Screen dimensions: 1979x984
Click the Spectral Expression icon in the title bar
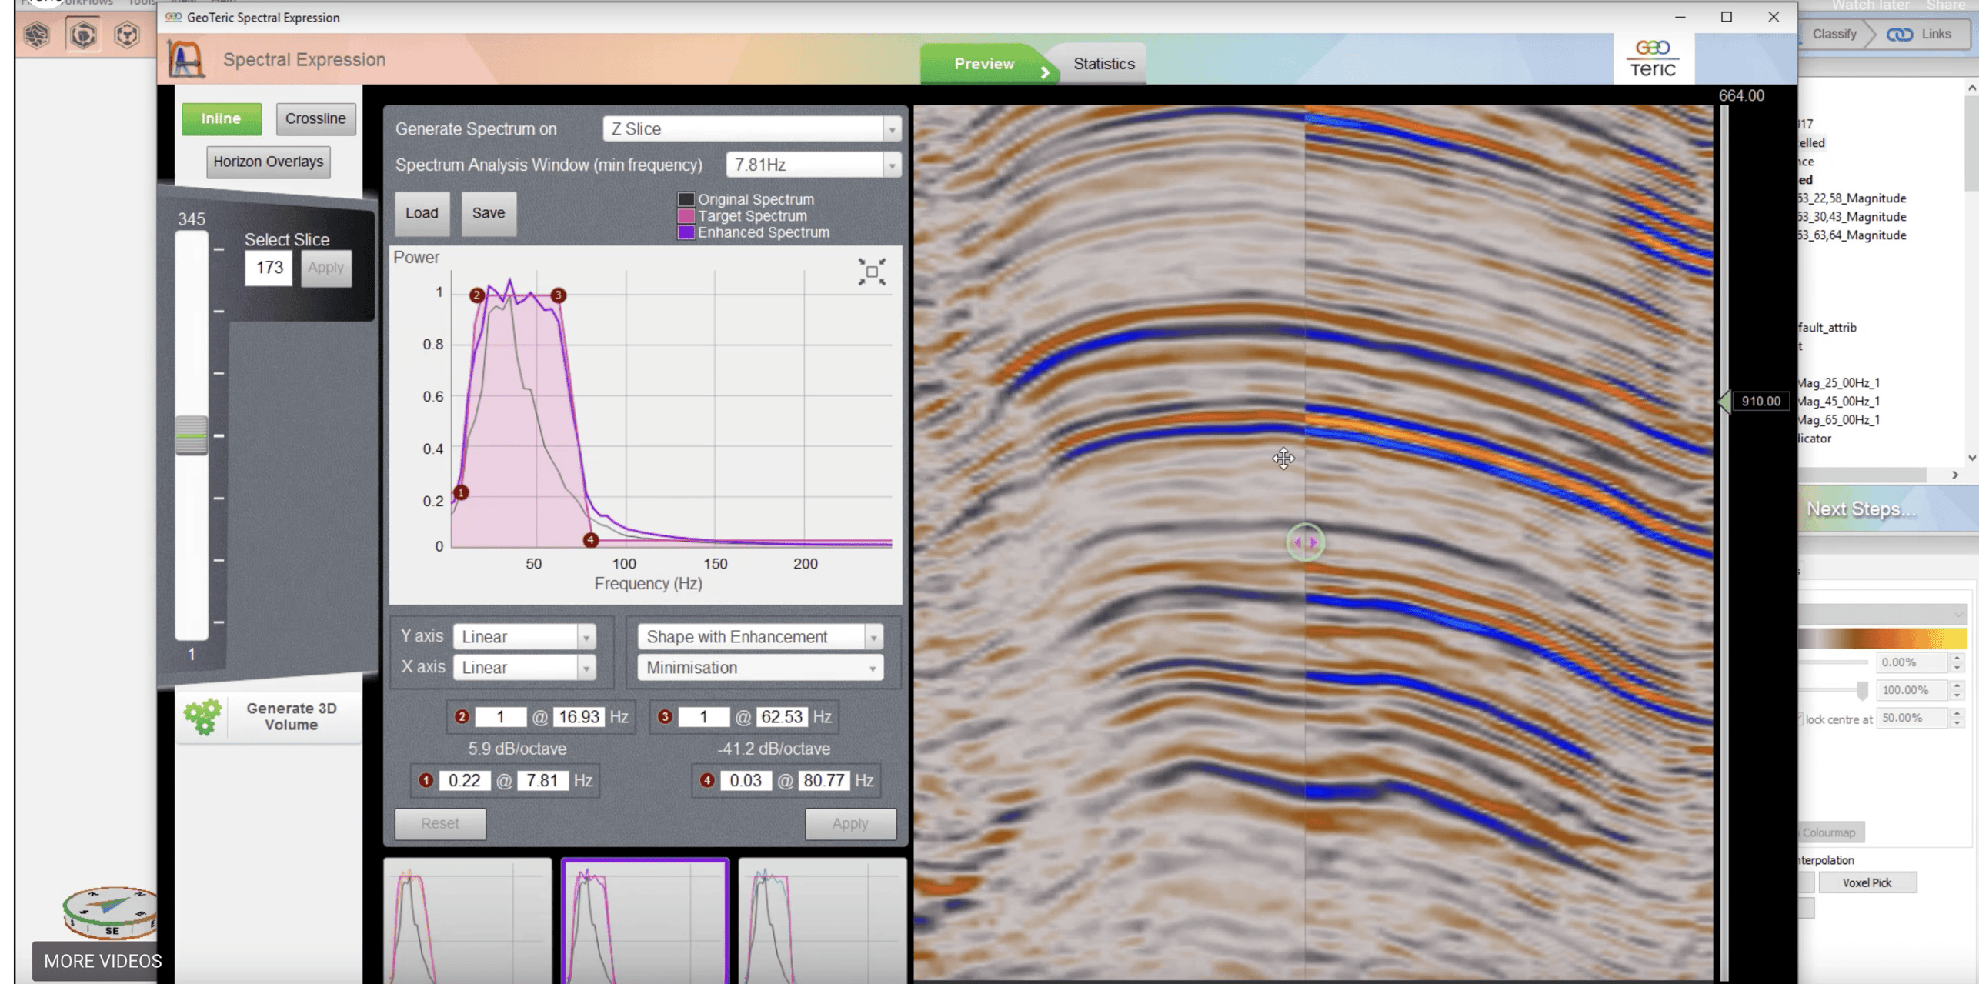point(185,58)
